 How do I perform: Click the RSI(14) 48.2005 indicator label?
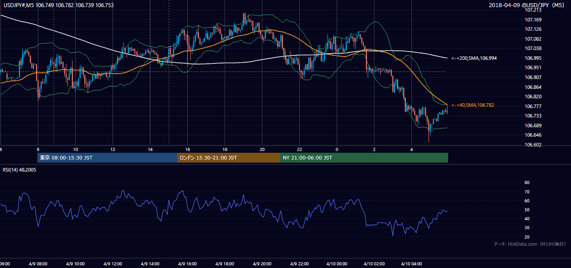[x=20, y=169]
